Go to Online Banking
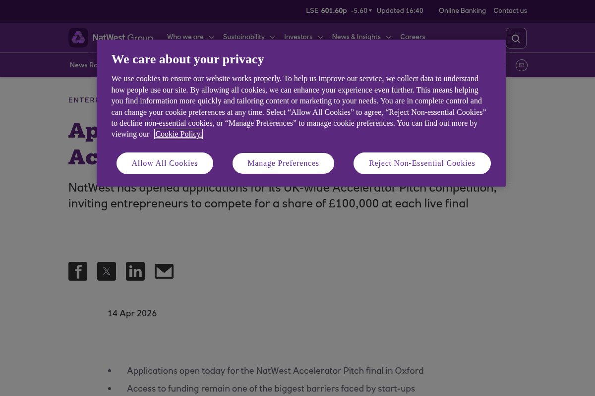595x396 pixels. (462, 10)
